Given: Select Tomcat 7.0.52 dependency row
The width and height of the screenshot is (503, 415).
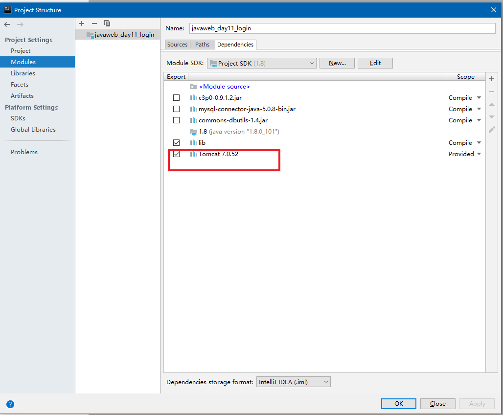Looking at the screenshot, I should point(324,154).
